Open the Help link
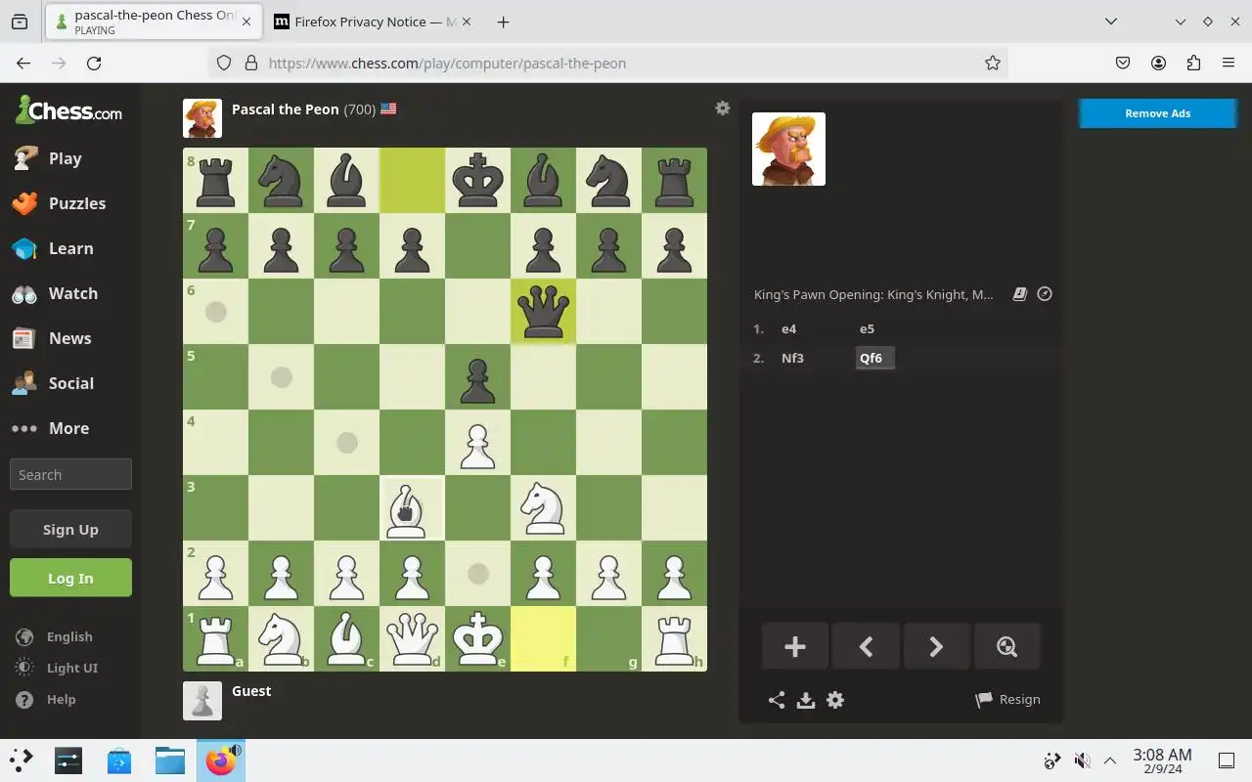1252x782 pixels. 61,699
